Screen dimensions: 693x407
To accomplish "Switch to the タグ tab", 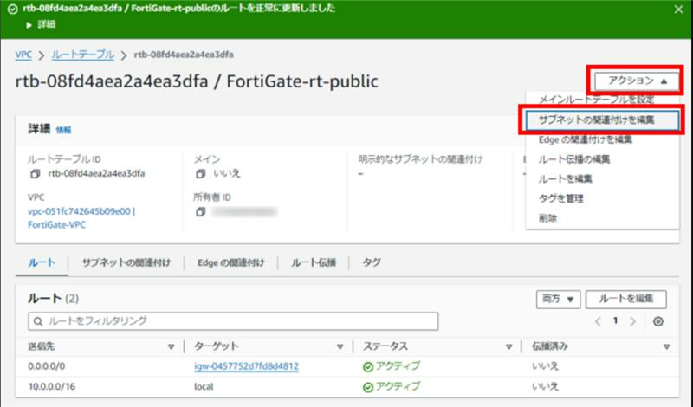I will pos(372,263).
